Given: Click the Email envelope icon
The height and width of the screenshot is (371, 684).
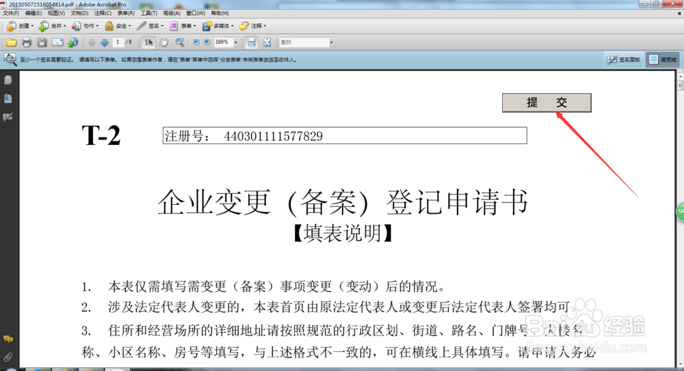Looking at the screenshot, I should point(57,42).
